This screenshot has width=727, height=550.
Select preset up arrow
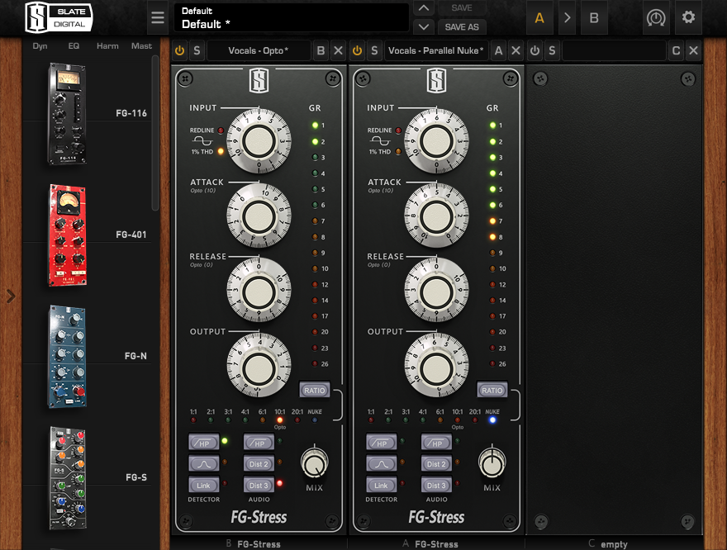pos(423,8)
